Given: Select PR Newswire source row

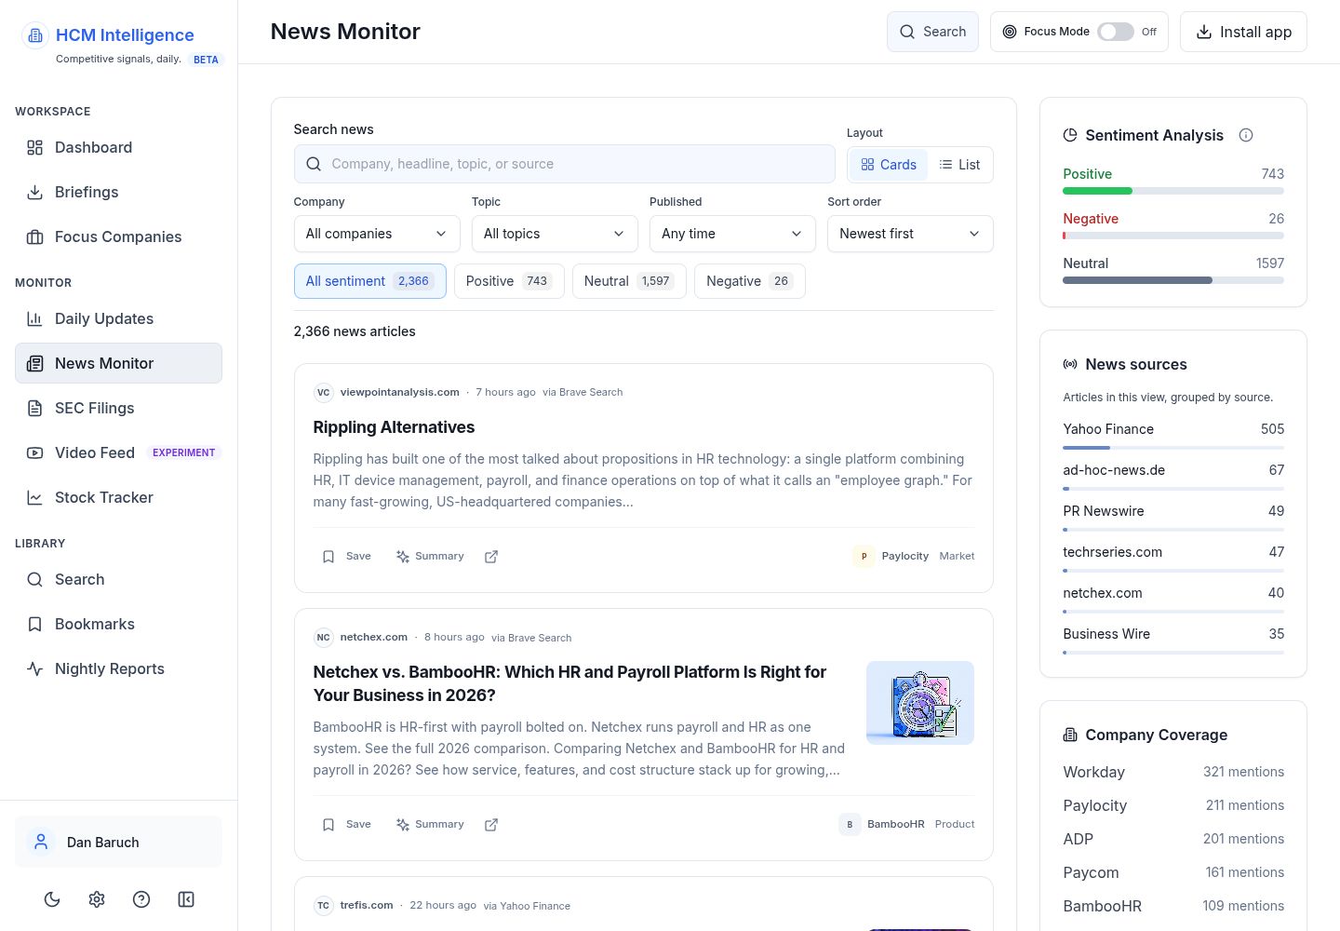Looking at the screenshot, I should pyautogui.click(x=1173, y=516).
